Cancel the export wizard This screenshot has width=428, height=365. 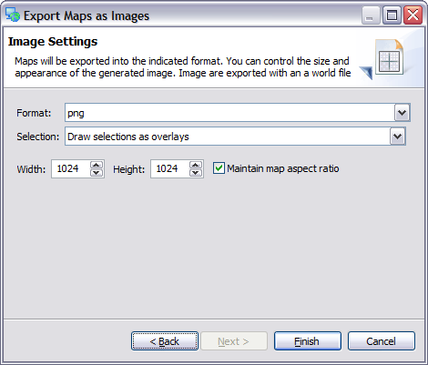pyautogui.click(x=382, y=341)
